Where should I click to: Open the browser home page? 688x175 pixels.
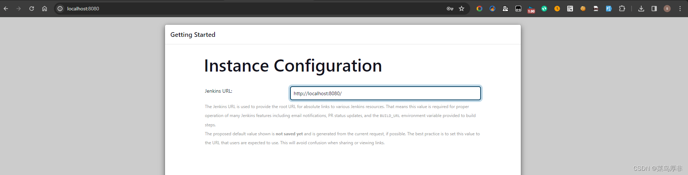click(x=45, y=9)
